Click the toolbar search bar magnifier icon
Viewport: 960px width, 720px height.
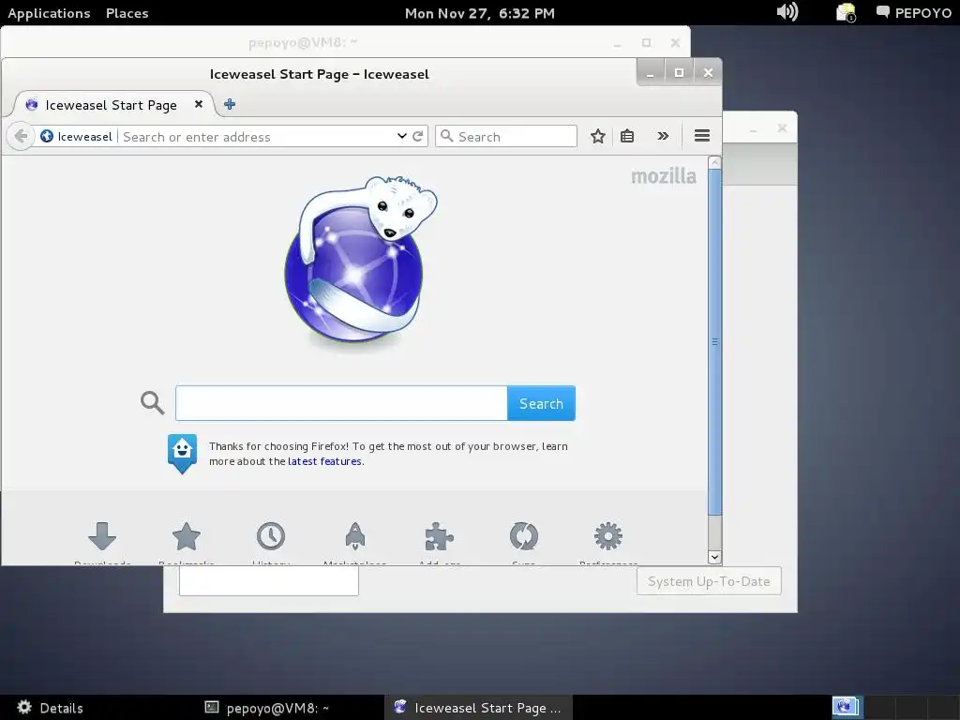[x=447, y=136]
